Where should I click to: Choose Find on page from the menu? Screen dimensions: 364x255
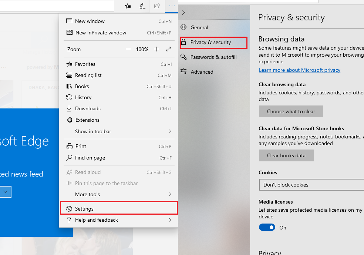click(119, 158)
